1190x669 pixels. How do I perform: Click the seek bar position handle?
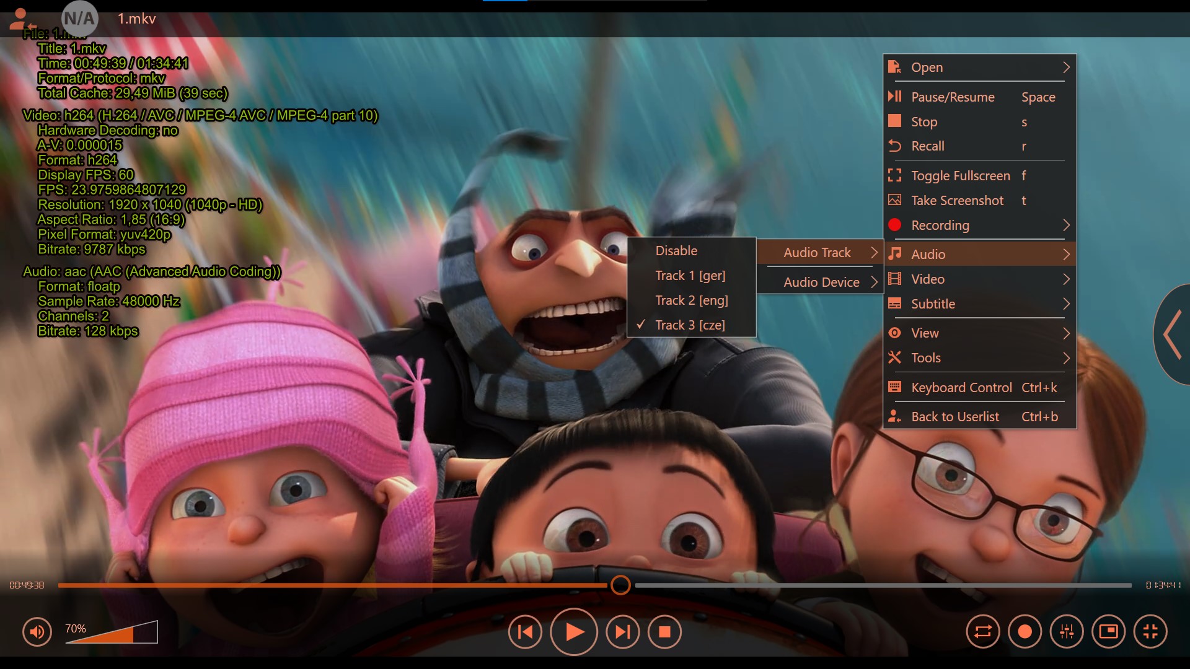(x=620, y=585)
